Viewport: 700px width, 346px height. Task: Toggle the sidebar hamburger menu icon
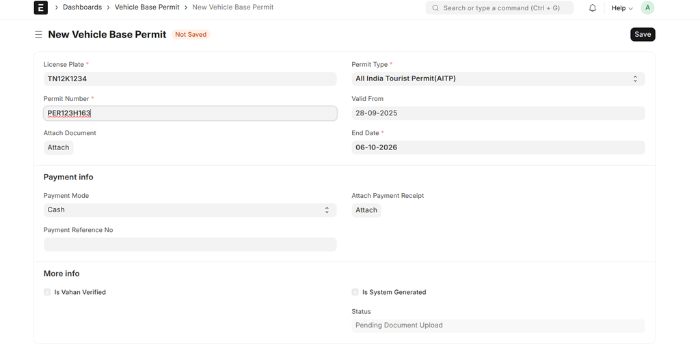[x=38, y=34]
